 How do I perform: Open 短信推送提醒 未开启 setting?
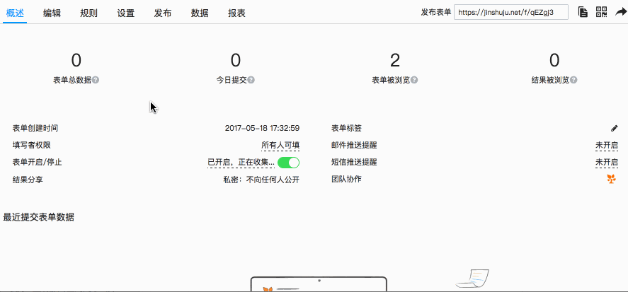606,163
